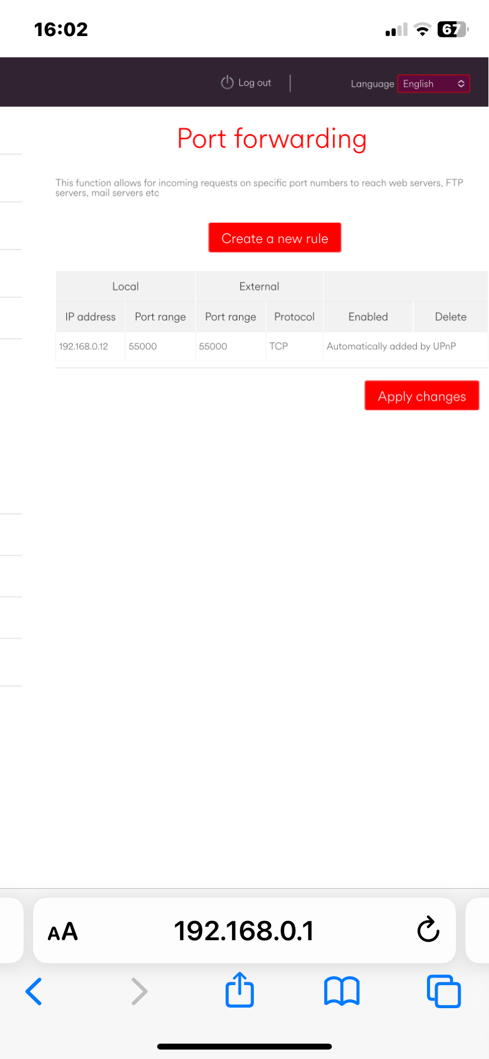Click the IP address column header
The image size is (489, 1059).
coord(90,317)
